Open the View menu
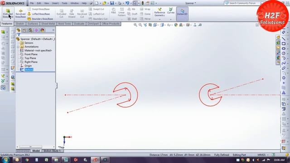290x163 pixels. (46, 3)
